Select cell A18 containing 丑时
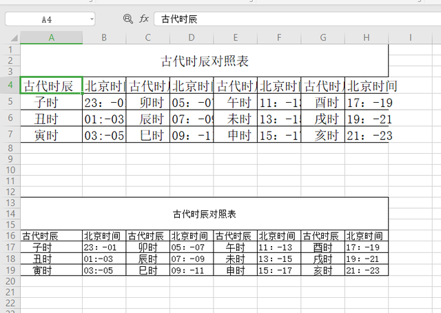Screen dimensions: 441x313 pos(51,259)
